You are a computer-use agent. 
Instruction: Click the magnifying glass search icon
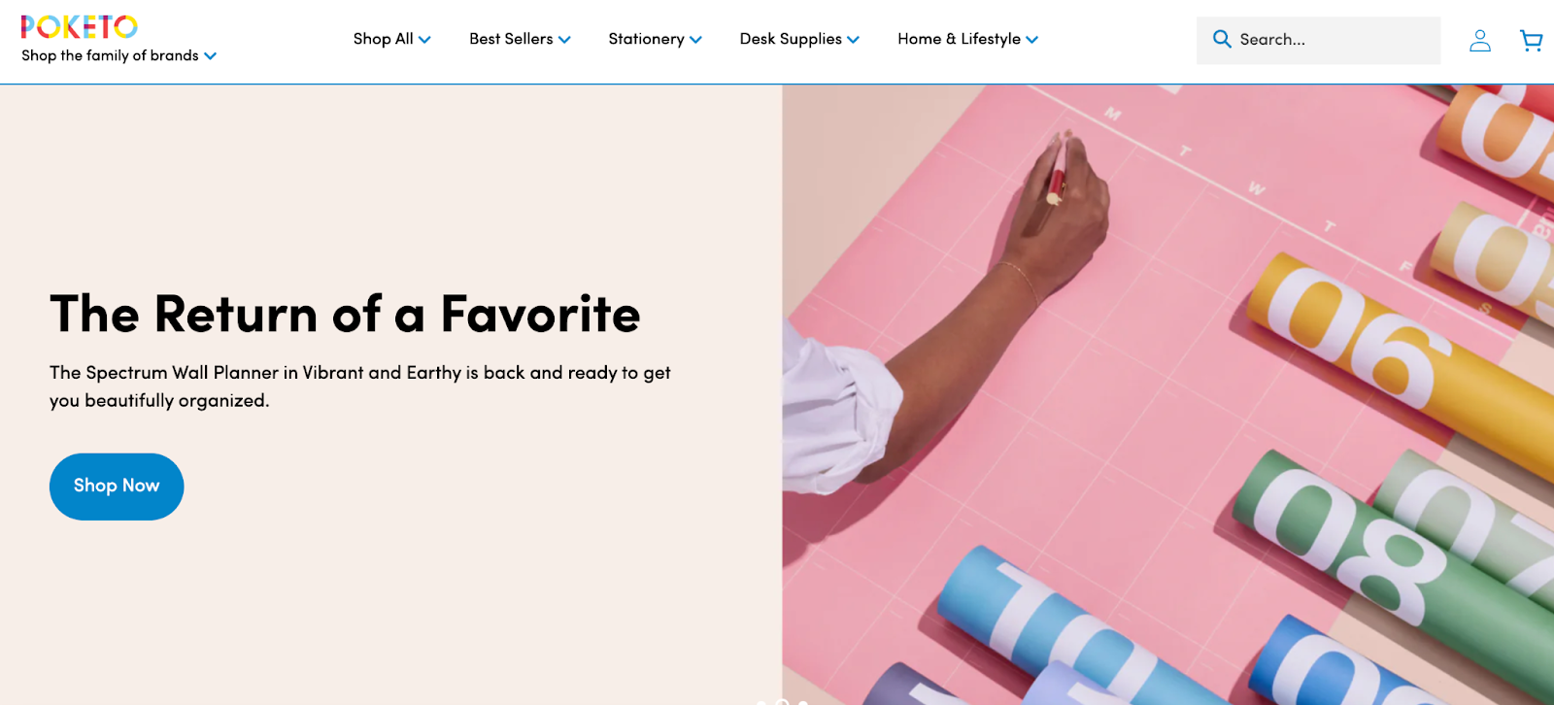1222,39
